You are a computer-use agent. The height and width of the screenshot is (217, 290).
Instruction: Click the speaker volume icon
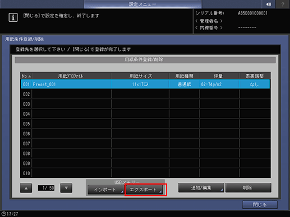(269, 4)
